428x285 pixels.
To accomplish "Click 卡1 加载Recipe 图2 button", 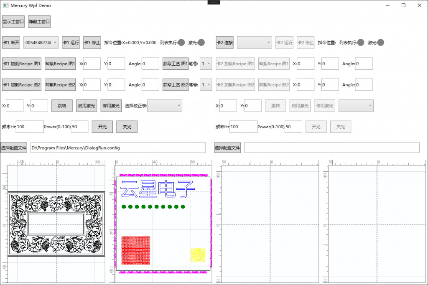I will [22, 85].
